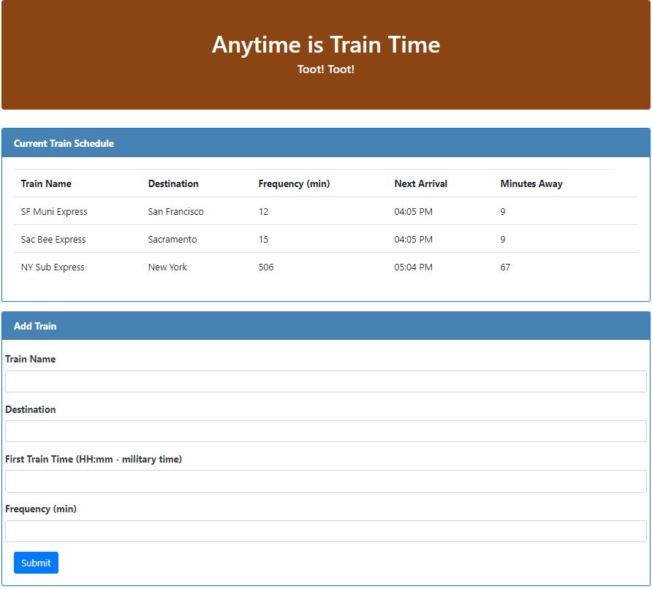652x589 pixels.
Task: Click SF Muni Express 04:05 PM arrival
Action: [x=413, y=211]
